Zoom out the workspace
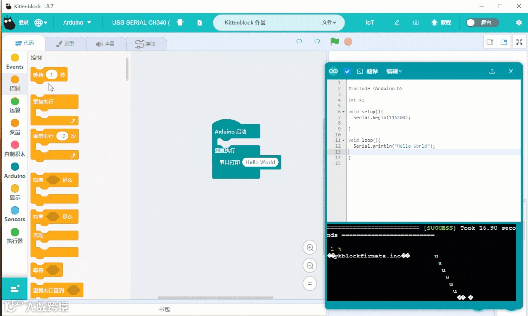The height and width of the screenshot is (316, 528). [x=310, y=266]
